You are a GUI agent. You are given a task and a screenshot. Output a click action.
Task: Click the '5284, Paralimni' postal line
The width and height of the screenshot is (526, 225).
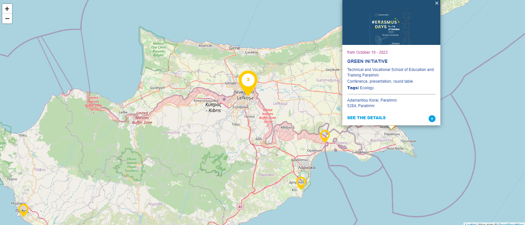(x=361, y=106)
